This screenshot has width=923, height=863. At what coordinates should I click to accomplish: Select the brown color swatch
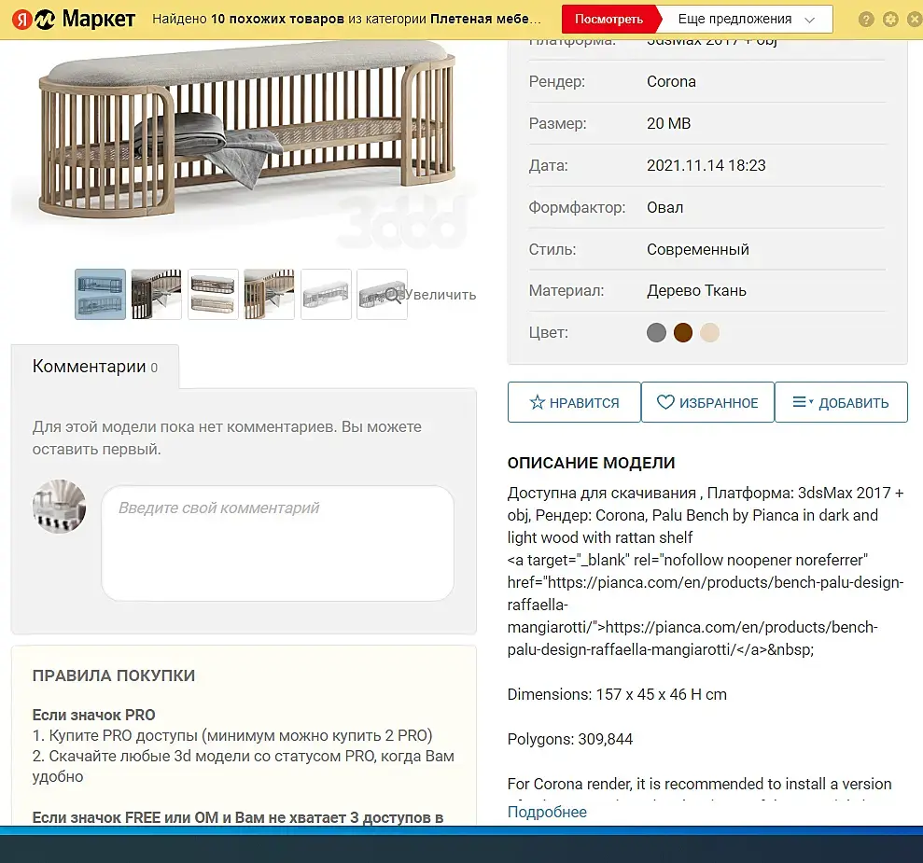pos(683,332)
